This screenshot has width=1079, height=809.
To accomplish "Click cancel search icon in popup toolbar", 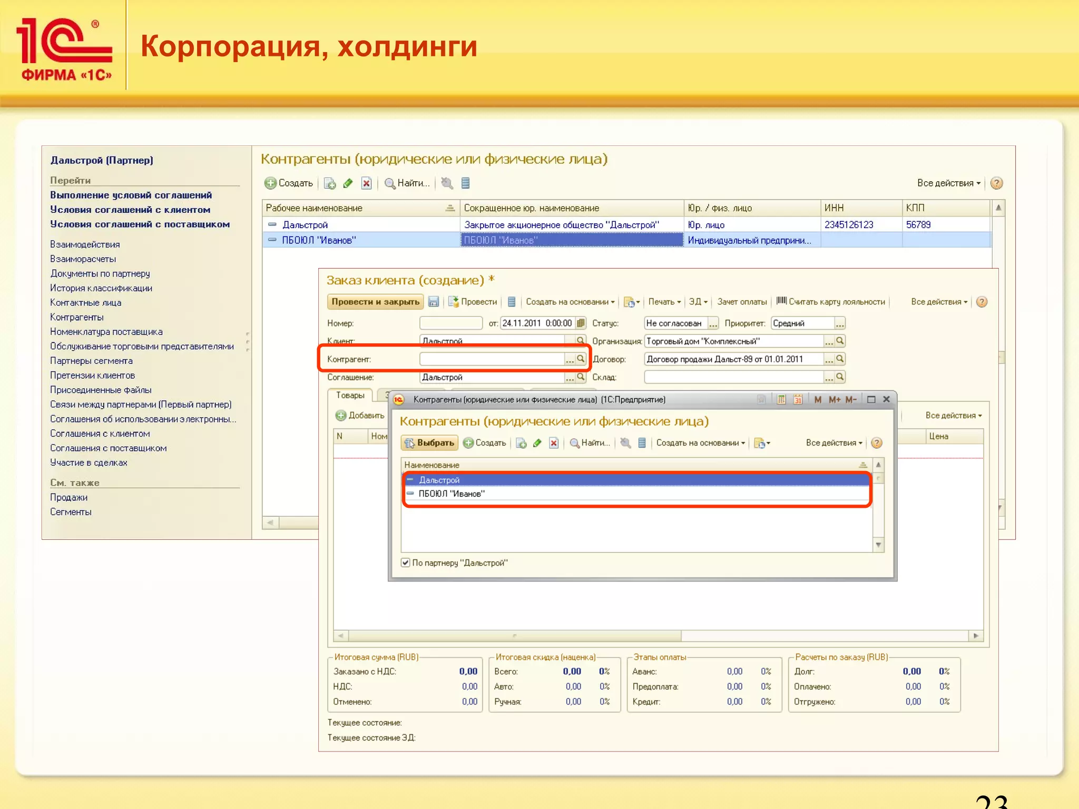I will tap(625, 443).
